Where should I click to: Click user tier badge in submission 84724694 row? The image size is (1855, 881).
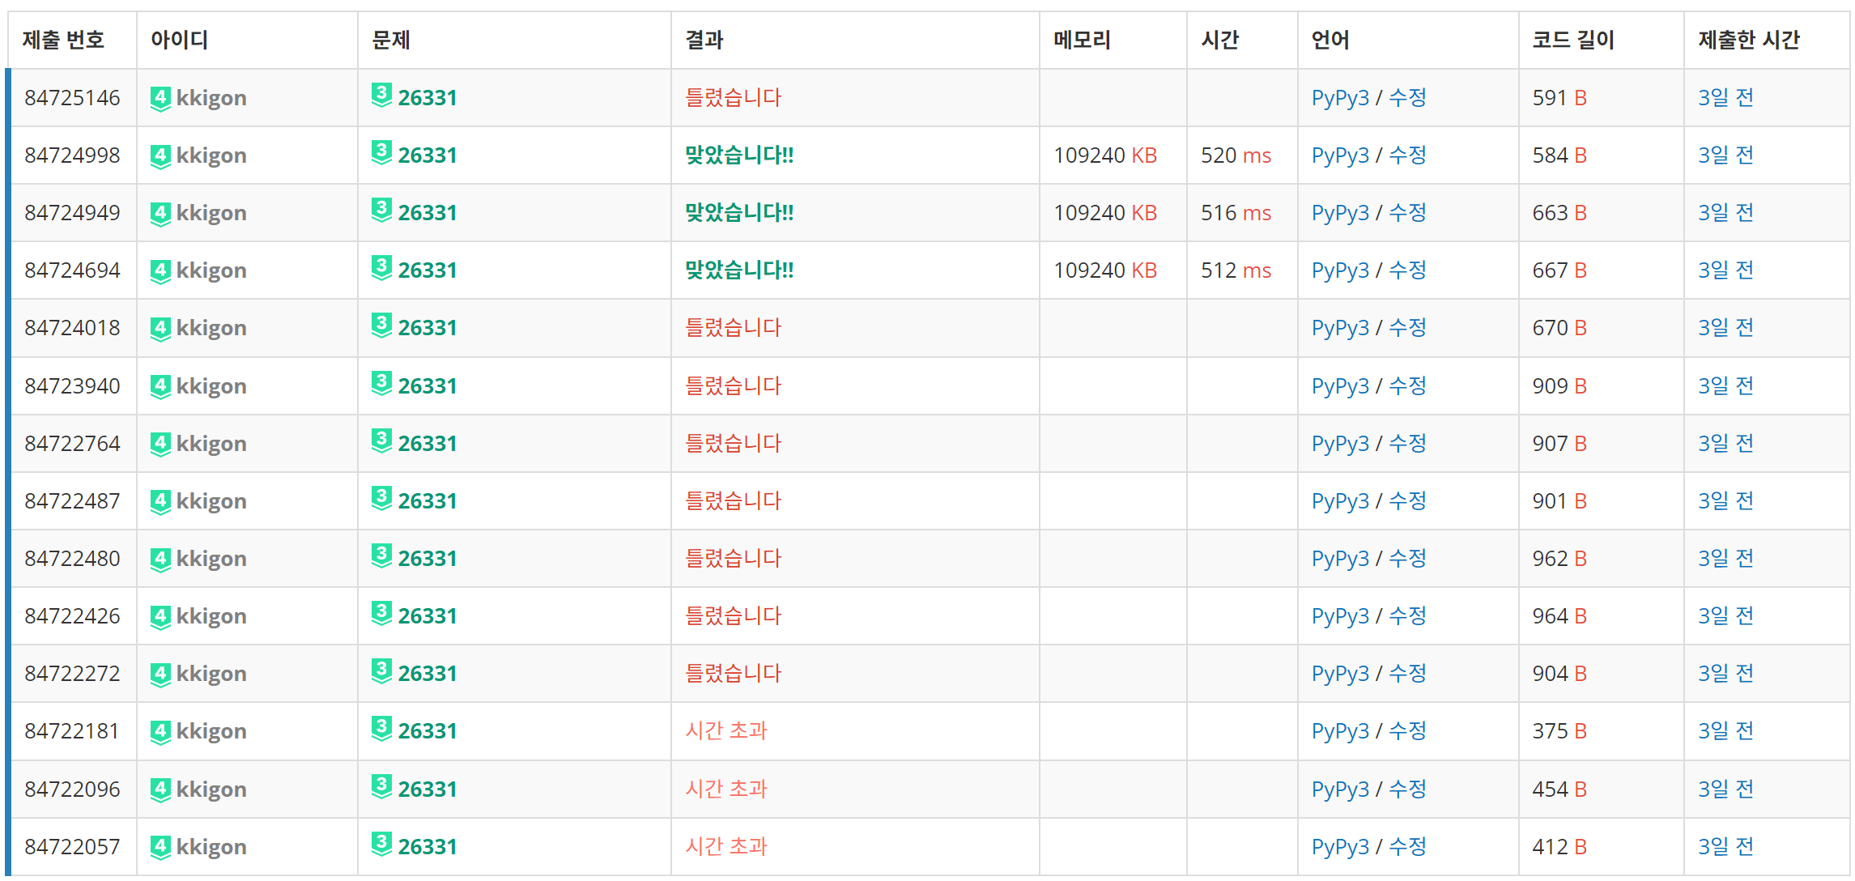click(160, 271)
